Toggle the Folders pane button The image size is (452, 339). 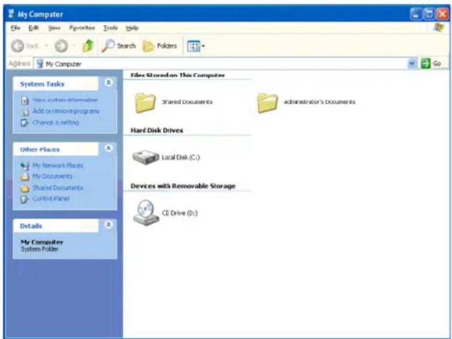(160, 46)
